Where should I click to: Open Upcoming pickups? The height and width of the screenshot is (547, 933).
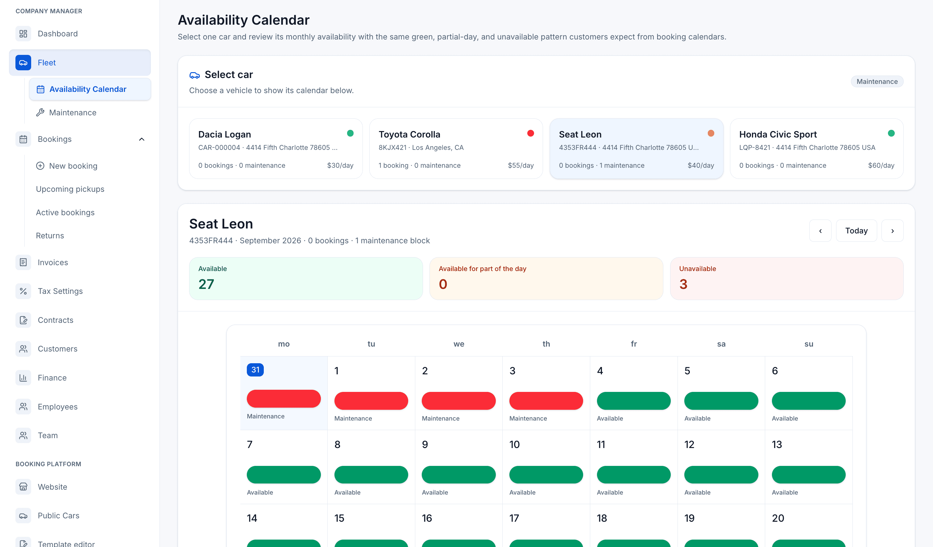[70, 189]
